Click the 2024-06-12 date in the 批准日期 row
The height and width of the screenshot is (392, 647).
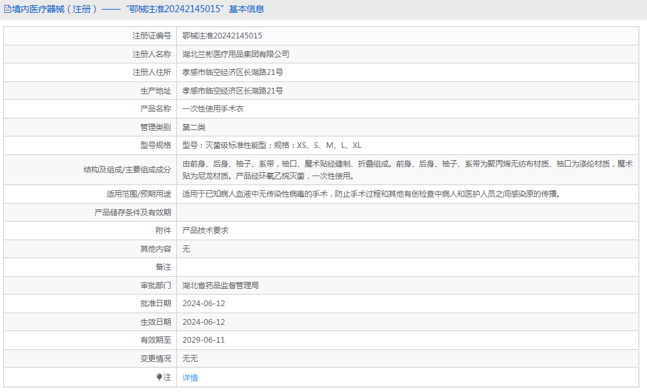(204, 304)
